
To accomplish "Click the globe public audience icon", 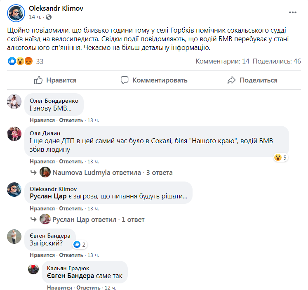I will (49, 17).
